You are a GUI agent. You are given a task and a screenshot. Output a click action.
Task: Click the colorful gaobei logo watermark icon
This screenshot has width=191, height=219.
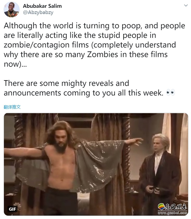point(161,207)
